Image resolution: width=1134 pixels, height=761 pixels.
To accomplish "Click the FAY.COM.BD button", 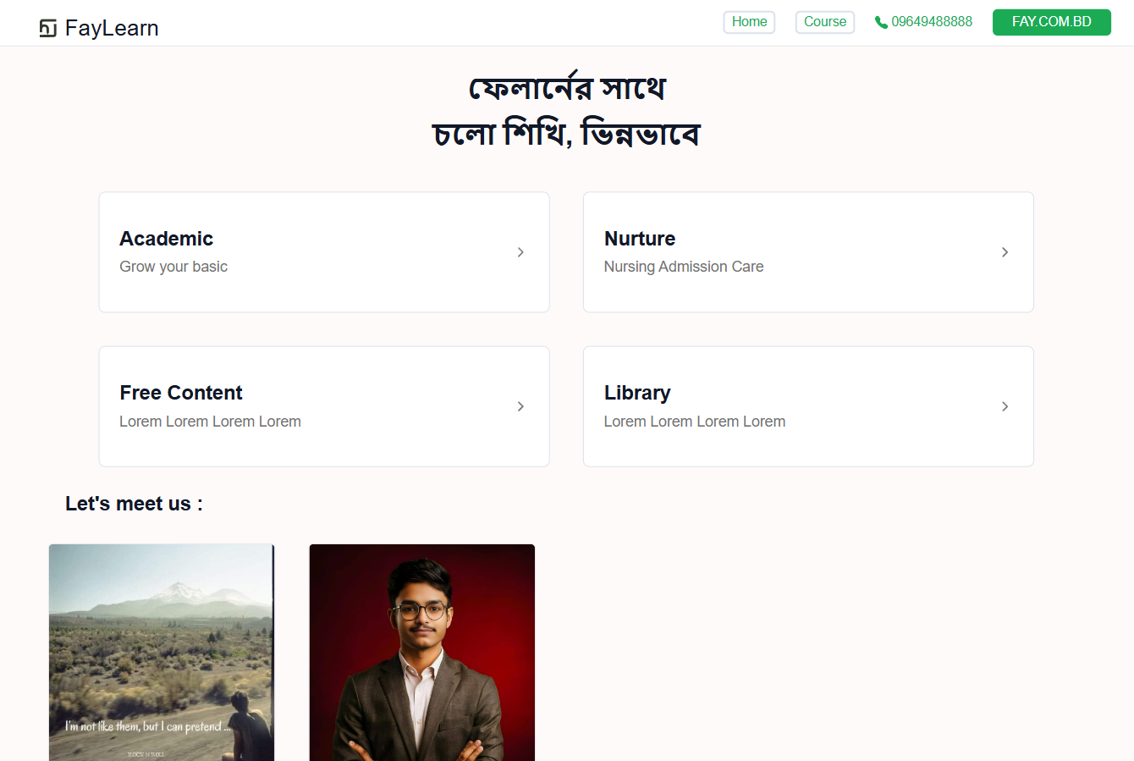I will (x=1052, y=22).
